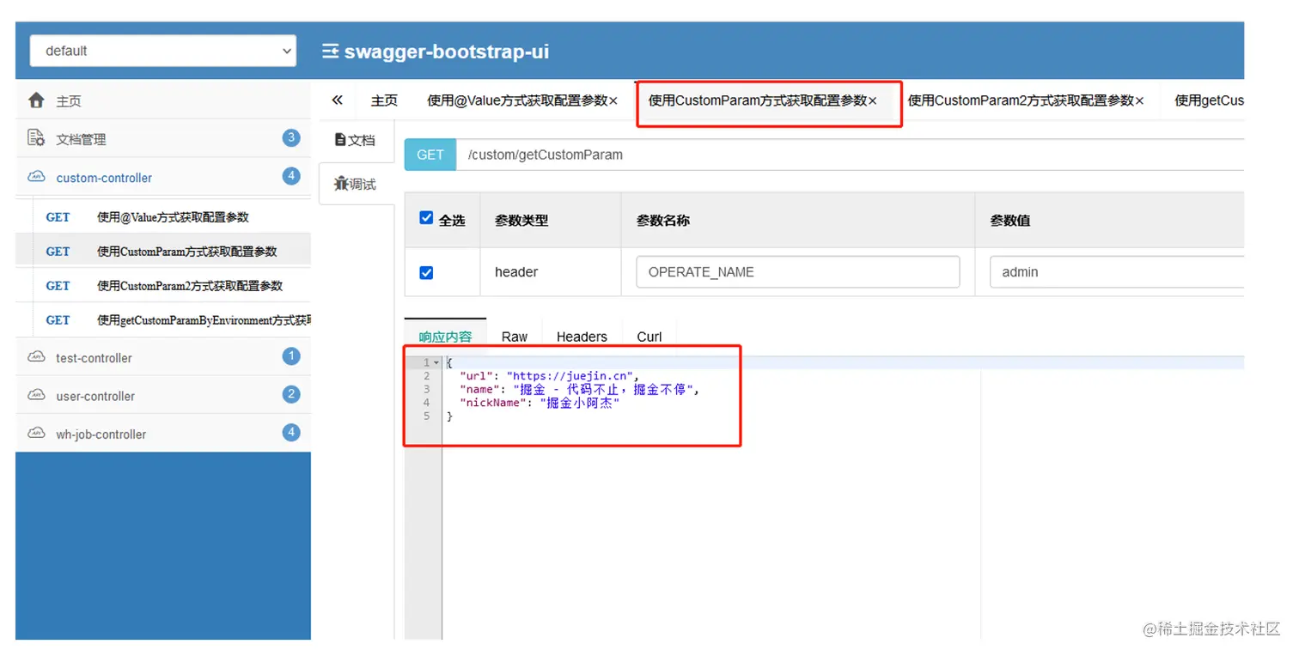Collapse the sidebar using the « chevron

[x=336, y=100]
